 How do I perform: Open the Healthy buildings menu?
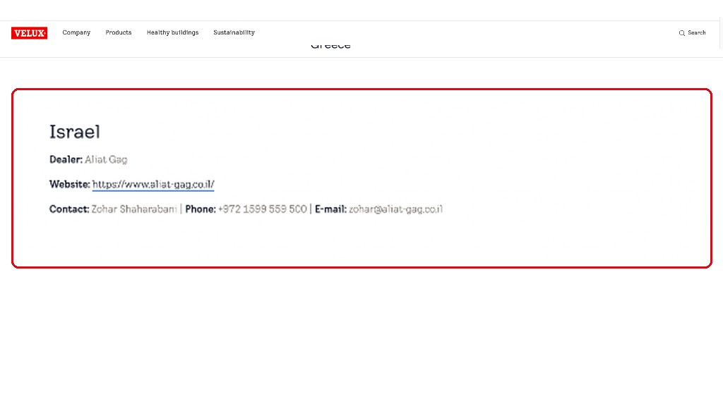pos(172,32)
